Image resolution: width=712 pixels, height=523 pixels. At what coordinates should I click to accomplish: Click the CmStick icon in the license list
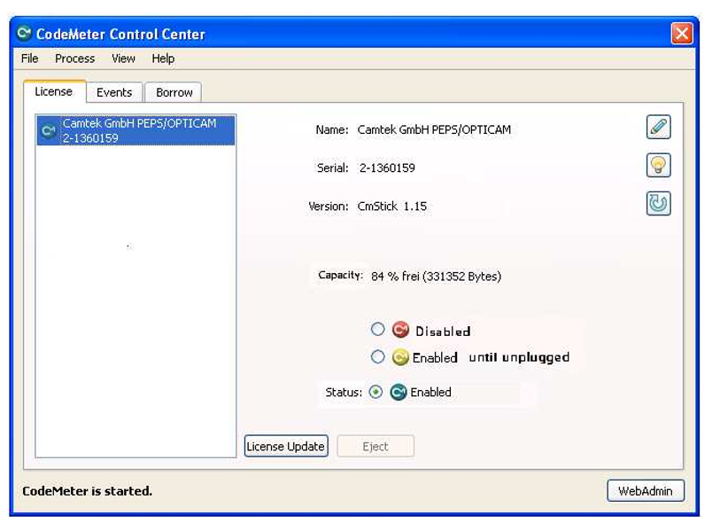pyautogui.click(x=48, y=131)
